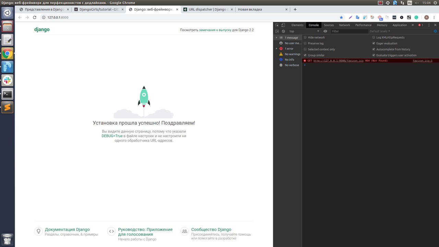Click the extension icon with 9+ badge
439x247 pixels.
(380, 17)
